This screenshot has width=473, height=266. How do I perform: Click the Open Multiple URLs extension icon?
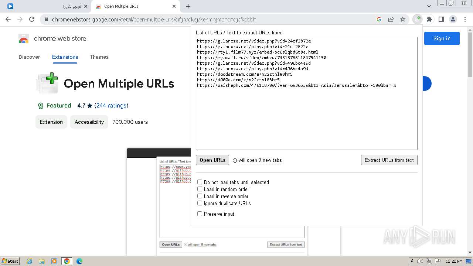(418, 19)
